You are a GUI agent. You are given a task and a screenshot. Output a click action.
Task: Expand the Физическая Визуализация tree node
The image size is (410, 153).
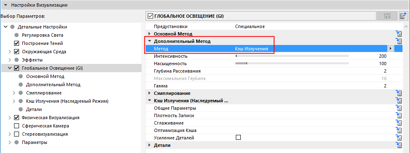[x=10, y=118]
